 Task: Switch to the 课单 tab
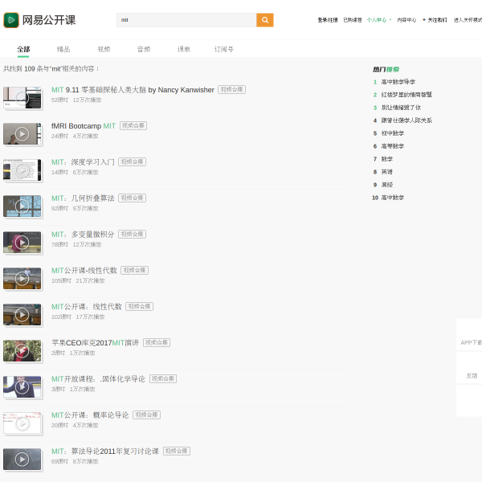[x=183, y=49]
